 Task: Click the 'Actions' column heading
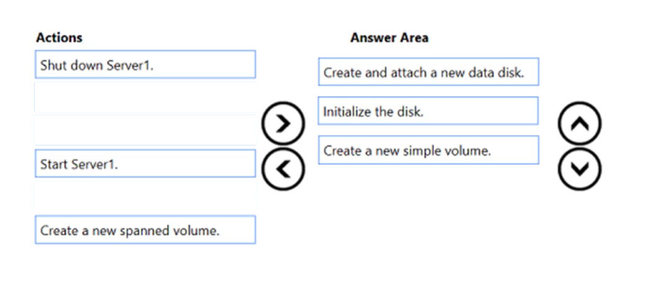click(59, 38)
